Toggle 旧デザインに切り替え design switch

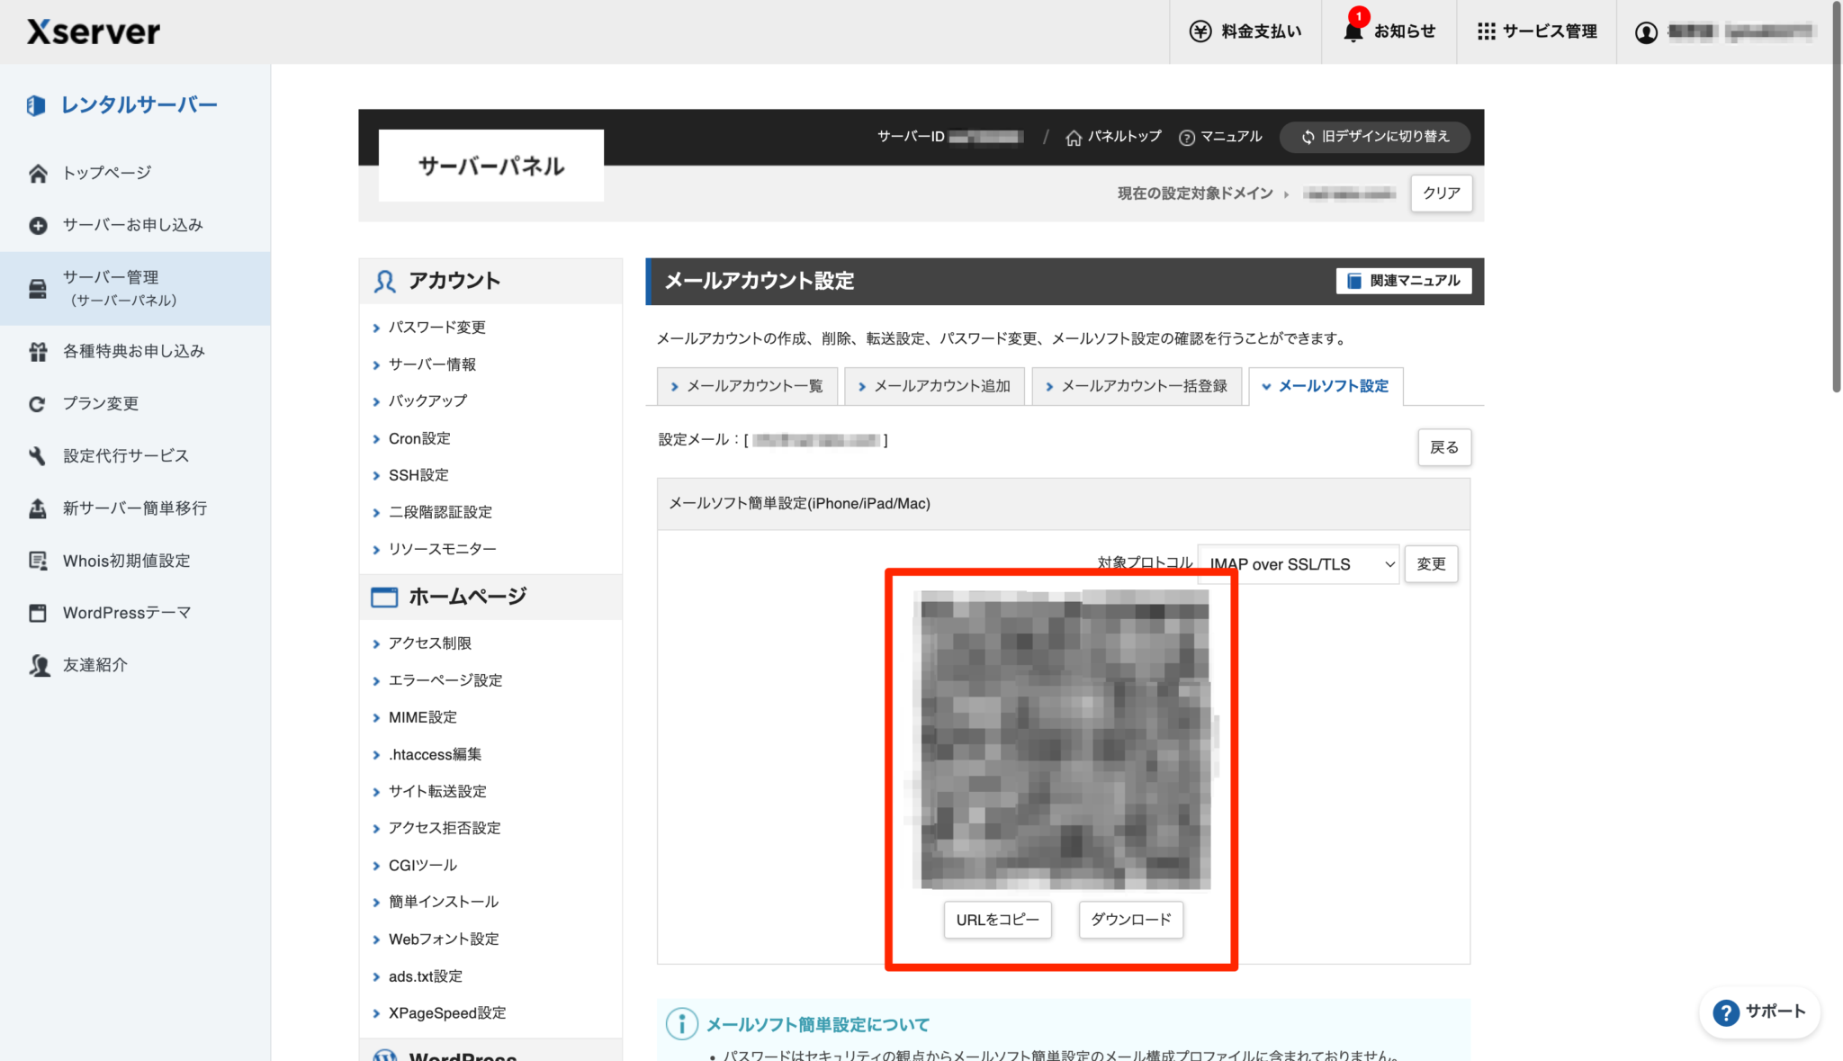[1375, 137]
